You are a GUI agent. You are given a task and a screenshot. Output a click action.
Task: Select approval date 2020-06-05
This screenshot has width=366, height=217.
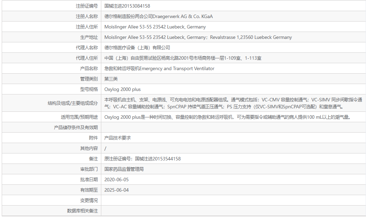(117, 180)
